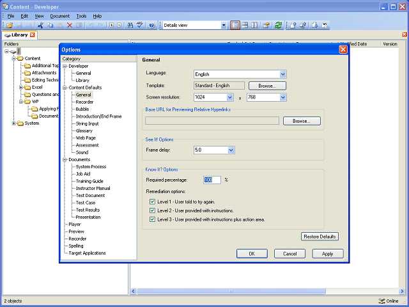
Task: Click the Collapse (minus box) toolbar icon
Action: click(120, 26)
